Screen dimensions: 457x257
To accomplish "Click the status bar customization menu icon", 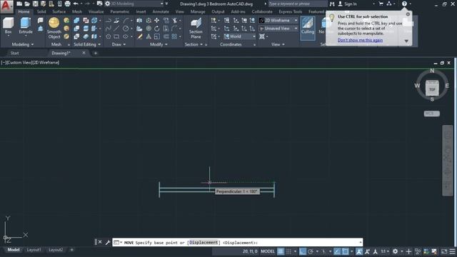I will click(x=452, y=251).
